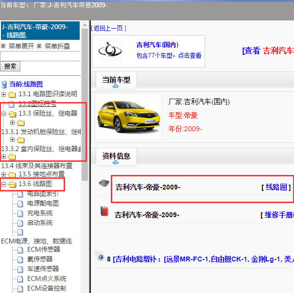
Task: Click the computer icon beside 当前:线路图
Action: 4,85
